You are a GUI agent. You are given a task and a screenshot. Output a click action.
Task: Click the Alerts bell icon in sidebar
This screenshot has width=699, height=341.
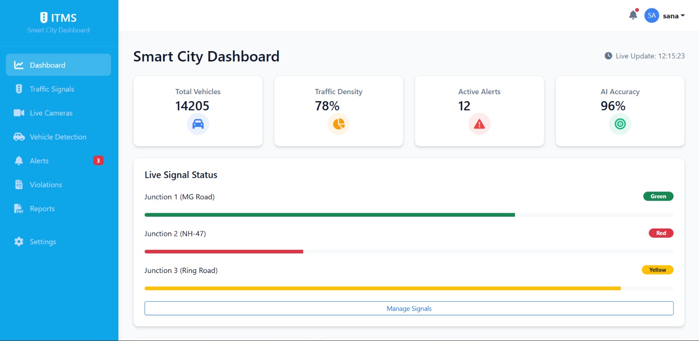point(19,161)
